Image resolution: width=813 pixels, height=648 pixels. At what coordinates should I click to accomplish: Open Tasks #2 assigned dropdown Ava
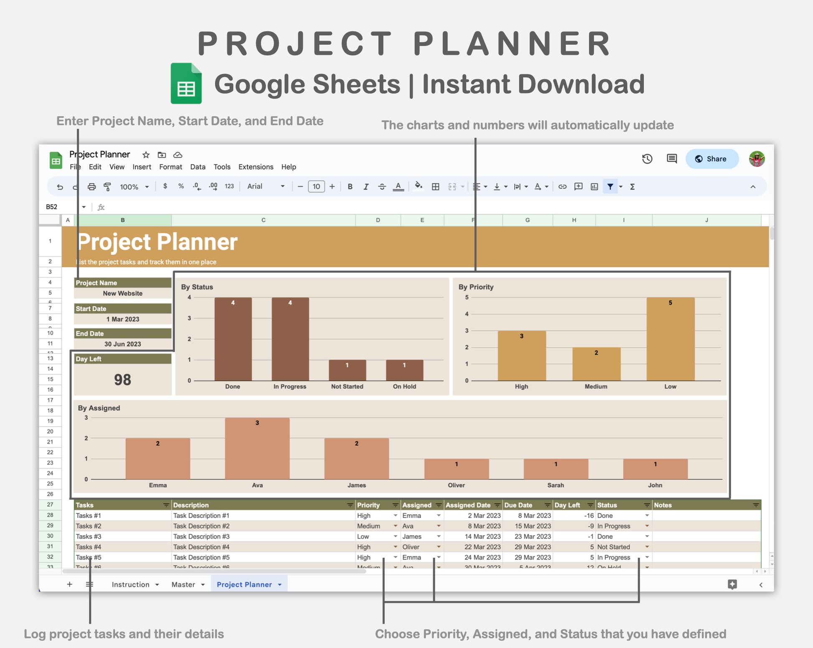tap(439, 526)
